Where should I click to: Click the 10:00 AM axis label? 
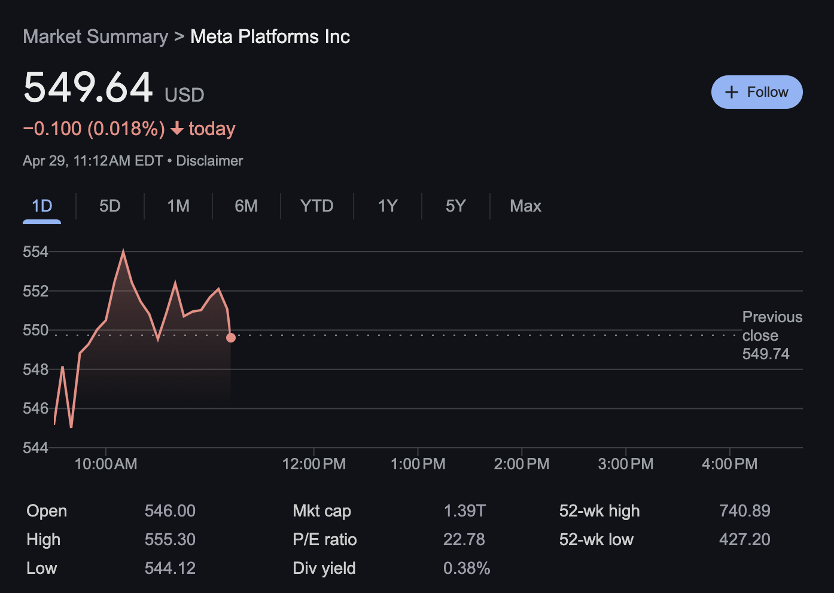[106, 464]
